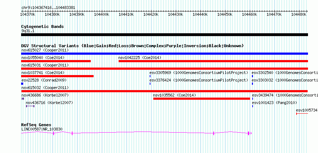Open the nsv436686 (Korbel2007) label

pos(45,95)
